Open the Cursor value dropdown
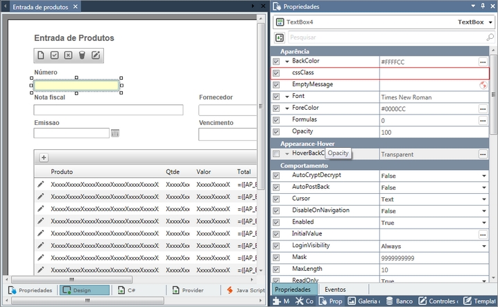Image resolution: width=498 pixels, height=307 pixels. click(x=483, y=199)
